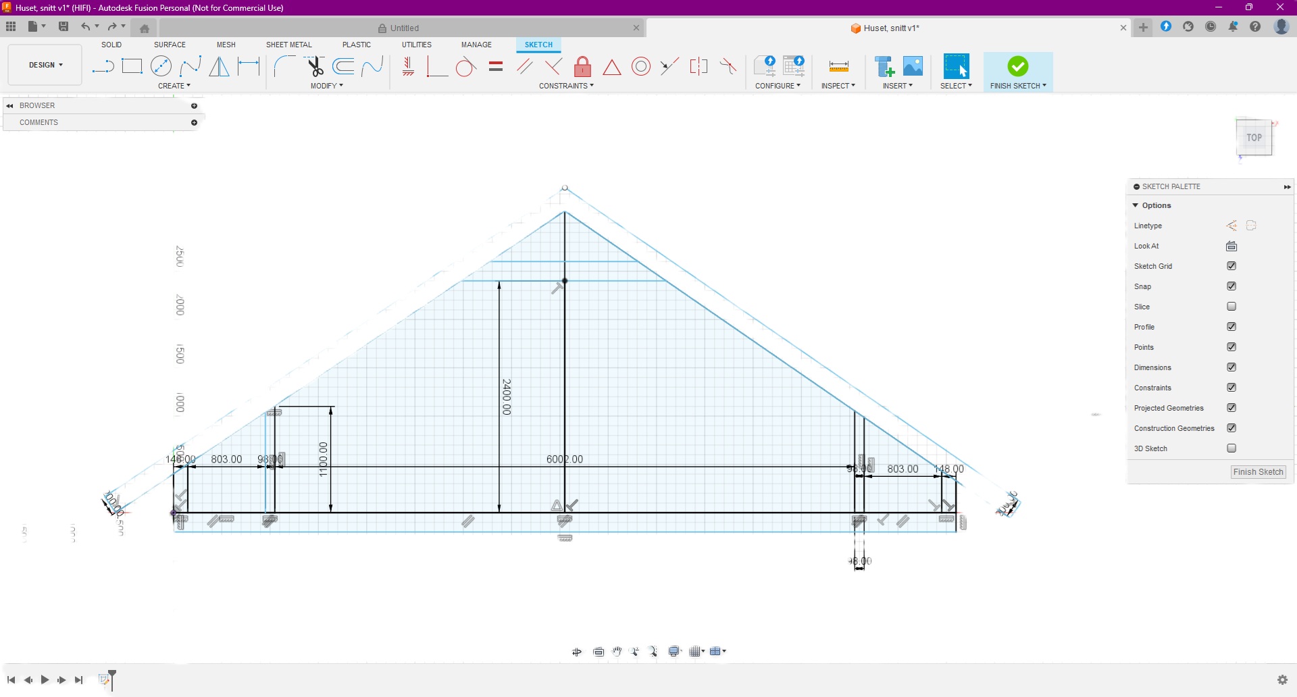This screenshot has height=697, width=1297.
Task: Click the Measure tool under Inspect
Action: [838, 66]
